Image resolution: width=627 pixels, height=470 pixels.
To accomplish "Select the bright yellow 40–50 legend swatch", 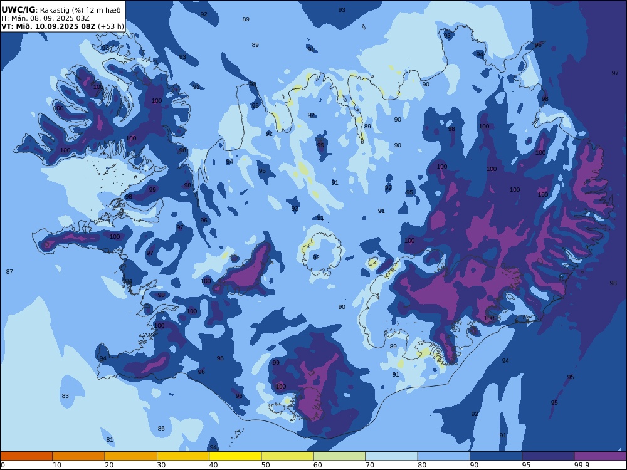I will click(x=235, y=456).
